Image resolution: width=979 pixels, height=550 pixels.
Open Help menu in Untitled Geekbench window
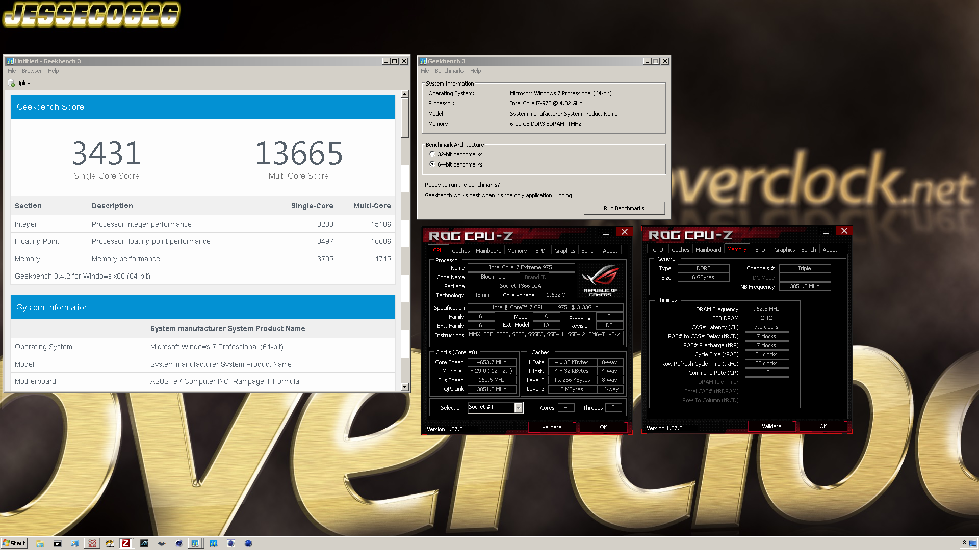[x=54, y=71]
